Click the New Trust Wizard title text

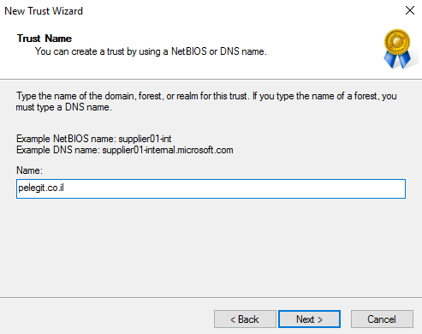(x=44, y=11)
